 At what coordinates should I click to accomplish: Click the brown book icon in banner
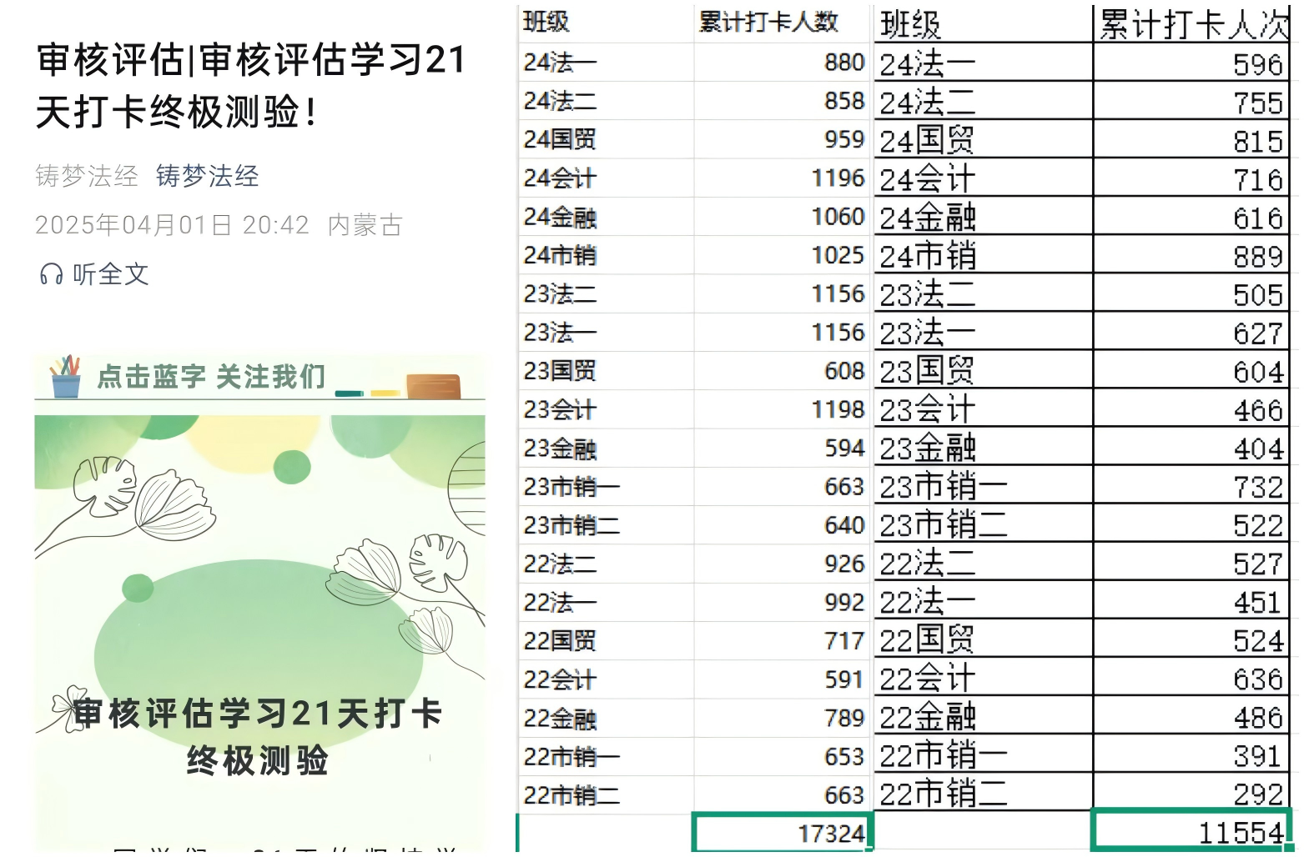click(x=433, y=386)
